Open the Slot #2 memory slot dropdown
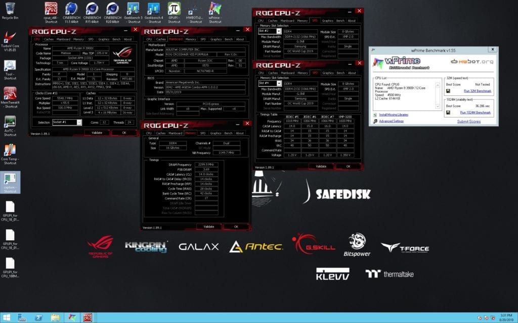Screen dimensions: 518x323 pyautogui.click(x=279, y=31)
